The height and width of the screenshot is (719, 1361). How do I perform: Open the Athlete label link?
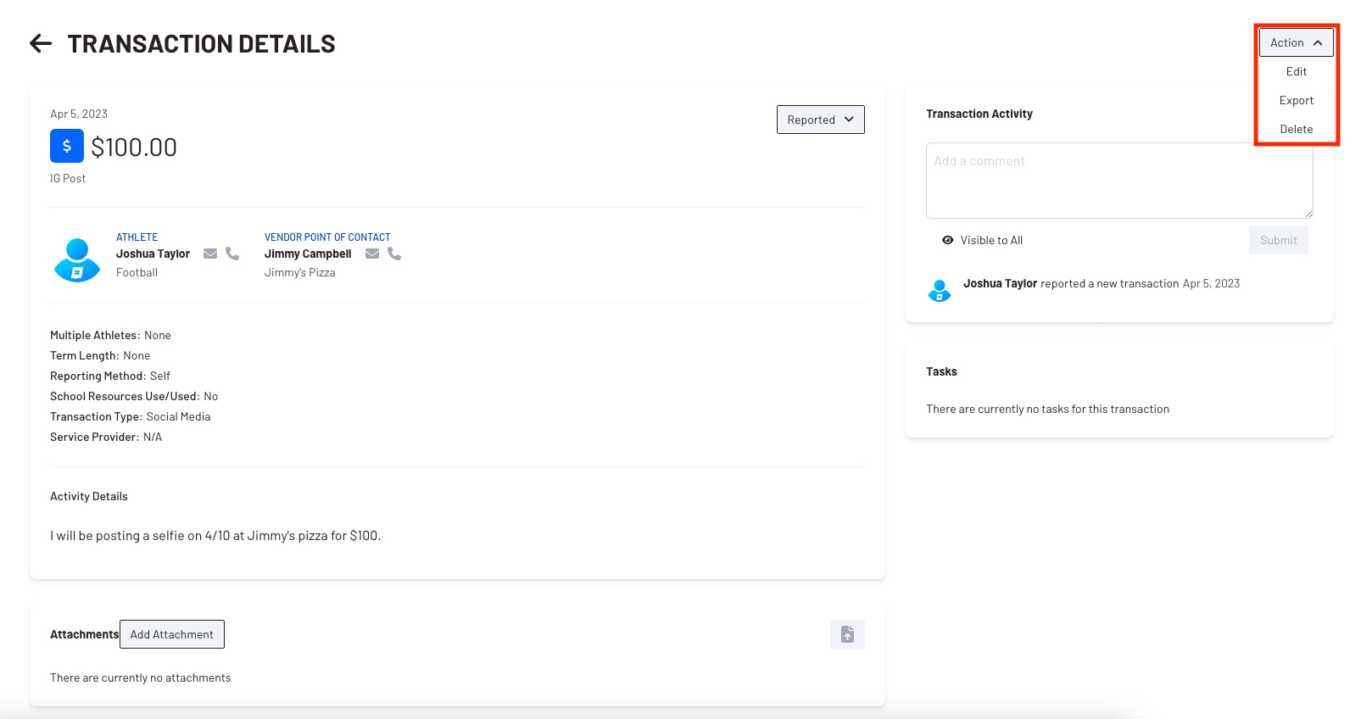click(x=137, y=237)
